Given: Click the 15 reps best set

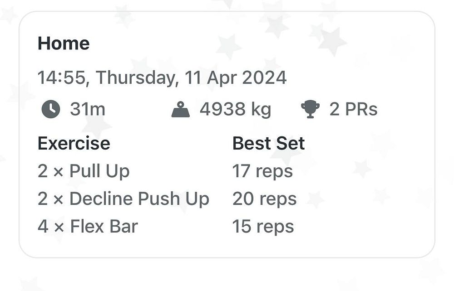Looking at the screenshot, I should (263, 226).
